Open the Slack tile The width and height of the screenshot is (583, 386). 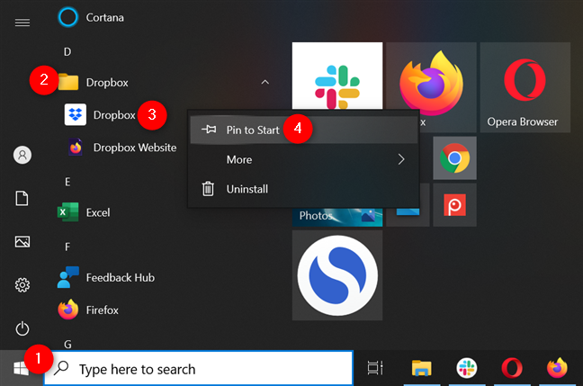pyautogui.click(x=337, y=76)
